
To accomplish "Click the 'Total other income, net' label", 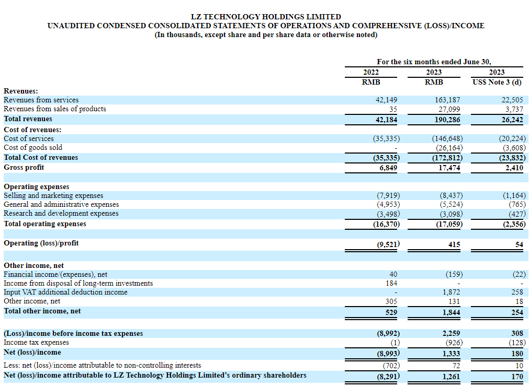I will tap(42, 311).
